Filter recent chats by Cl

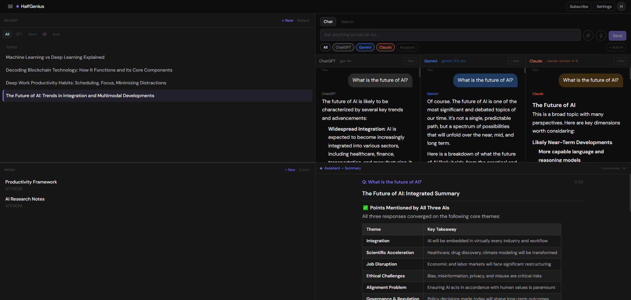(x=45, y=34)
